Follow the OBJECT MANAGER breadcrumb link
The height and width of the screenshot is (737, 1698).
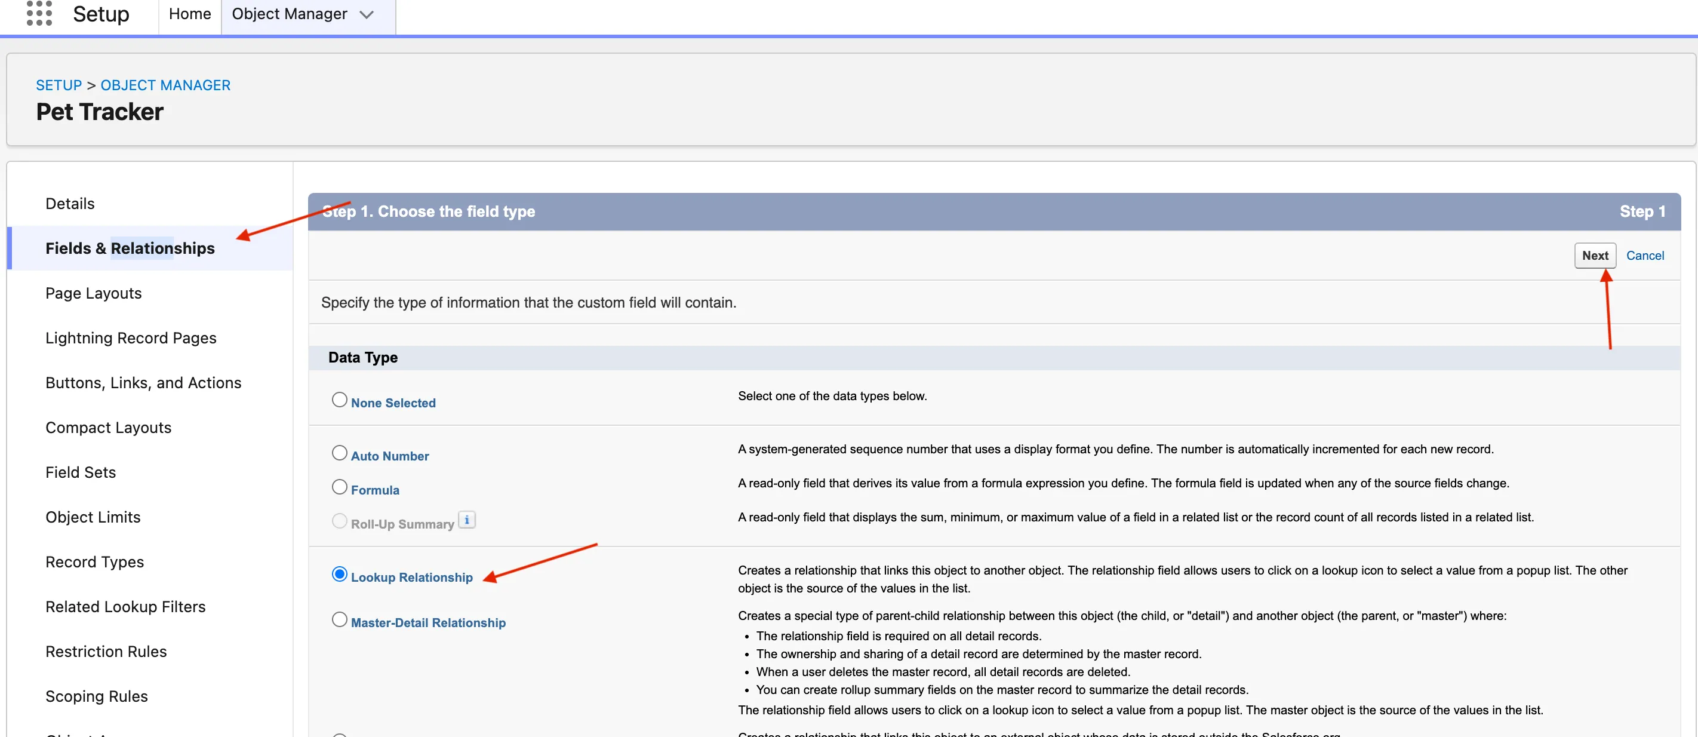(165, 85)
